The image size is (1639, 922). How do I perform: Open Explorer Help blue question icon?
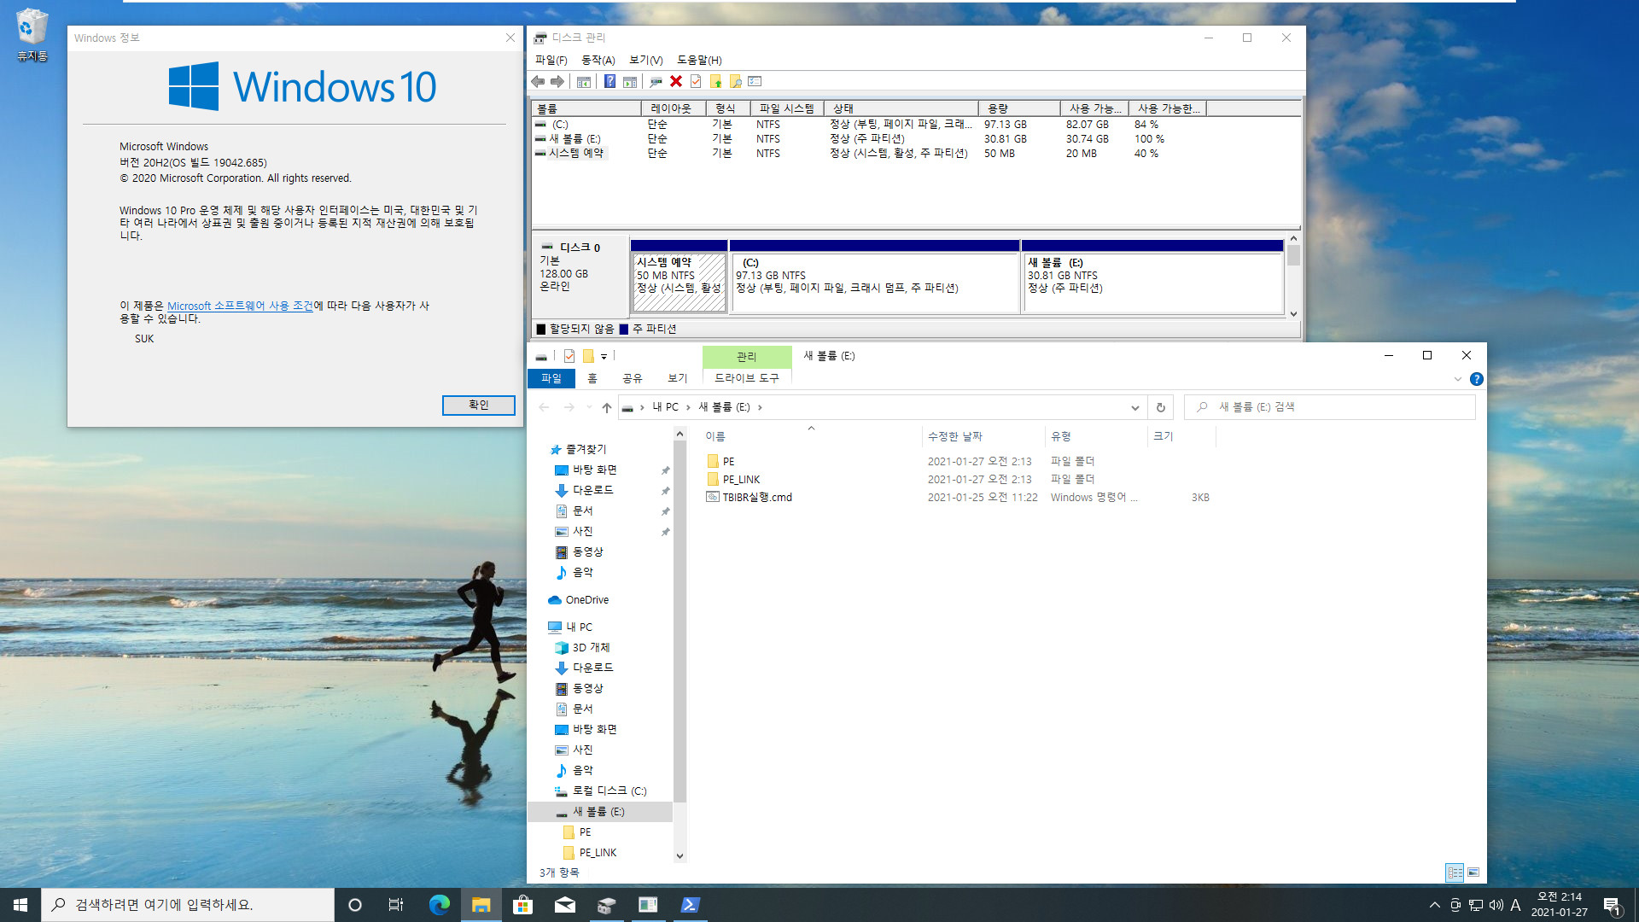click(x=1477, y=379)
